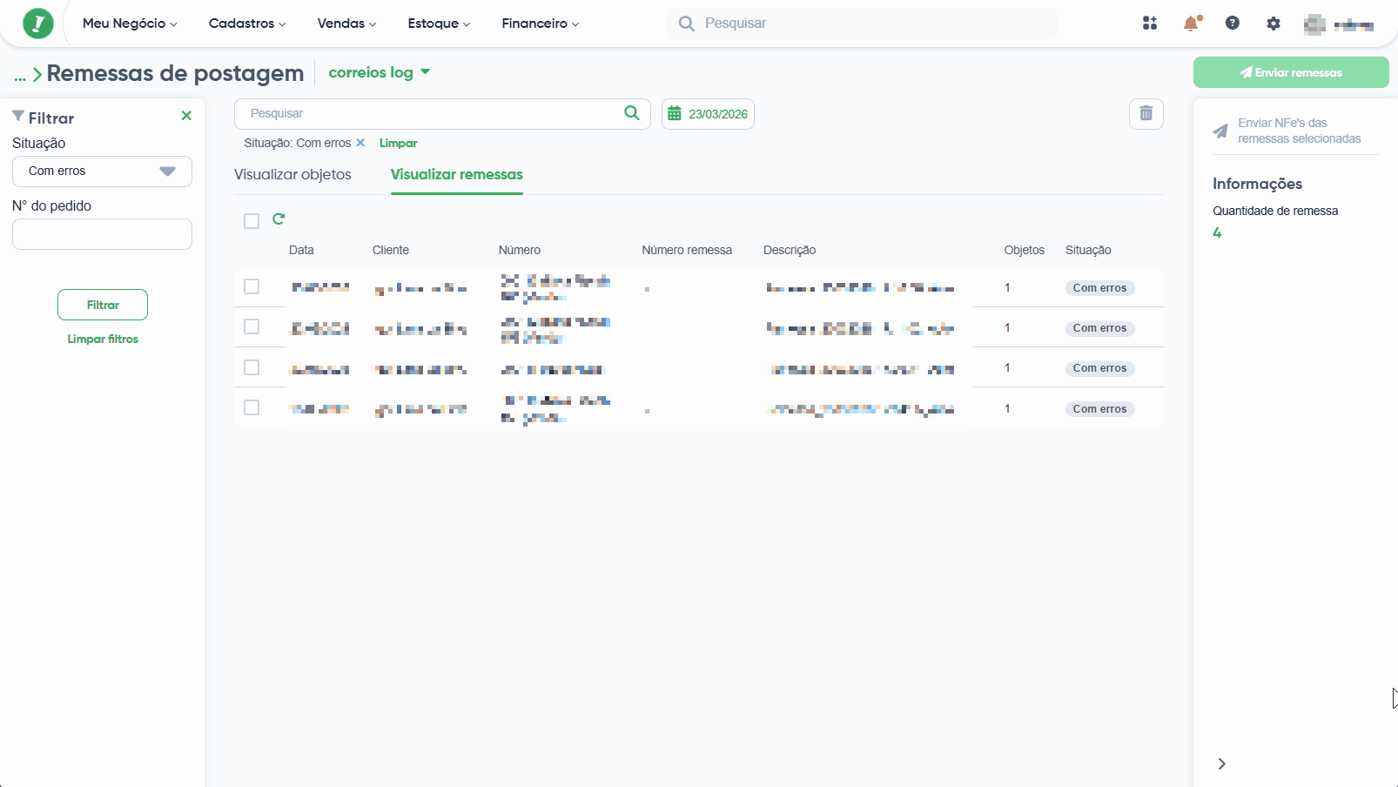Open settings gear icon in header
Viewport: 1398px width, 787px height.
tap(1274, 24)
